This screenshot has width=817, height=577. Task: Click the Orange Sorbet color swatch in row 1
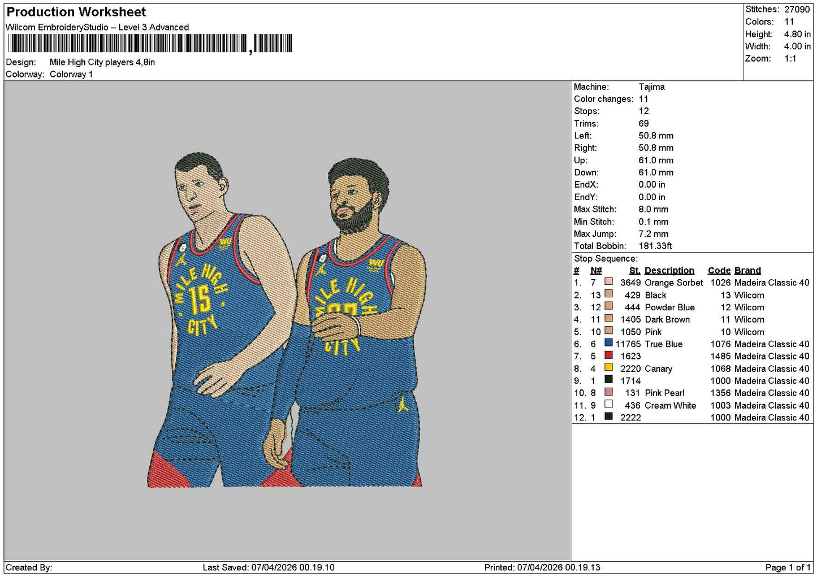click(x=608, y=281)
